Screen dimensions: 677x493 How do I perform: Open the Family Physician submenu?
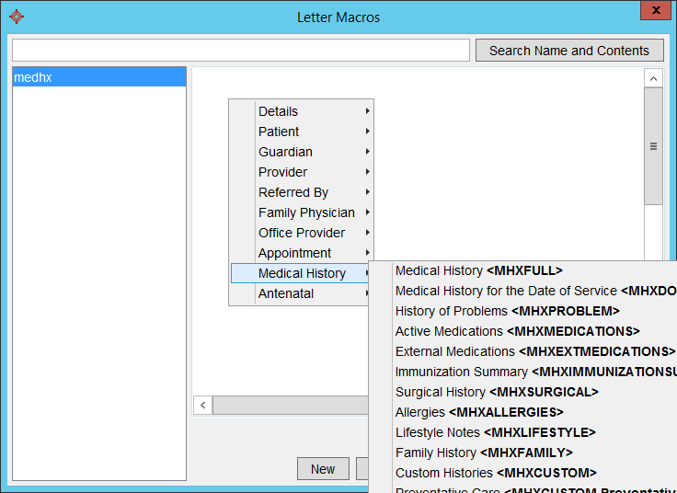pos(305,212)
